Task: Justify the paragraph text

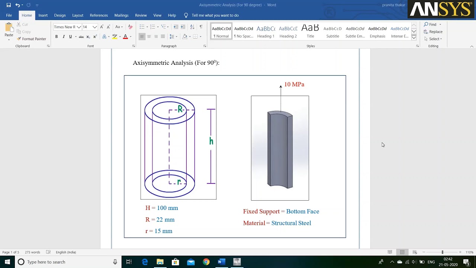Action: (x=163, y=36)
